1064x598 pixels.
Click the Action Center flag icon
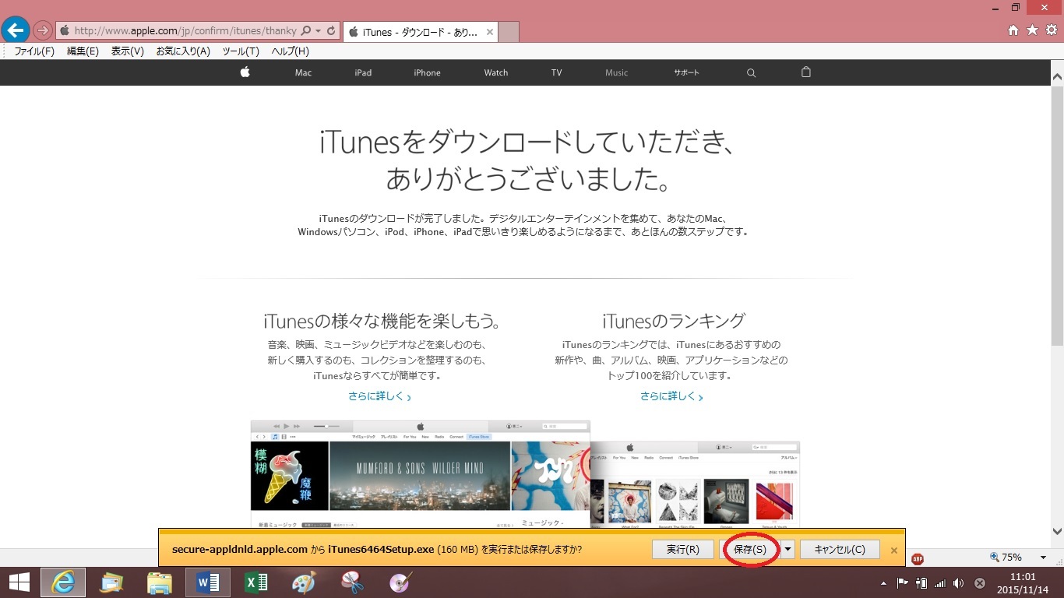(x=903, y=582)
